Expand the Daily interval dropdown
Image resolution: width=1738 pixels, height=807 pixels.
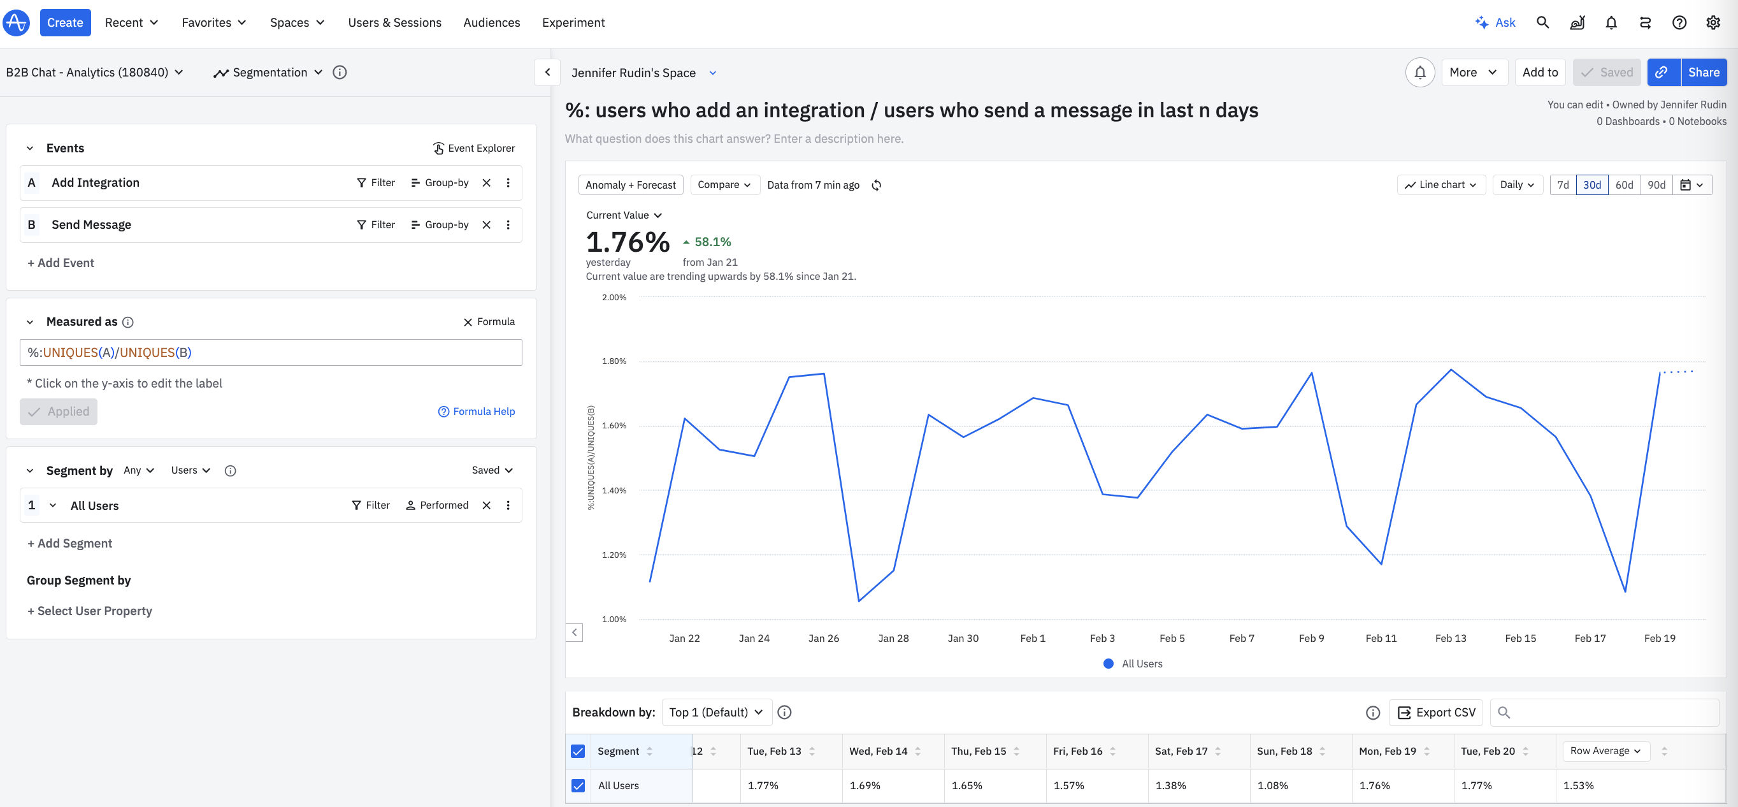1517,185
